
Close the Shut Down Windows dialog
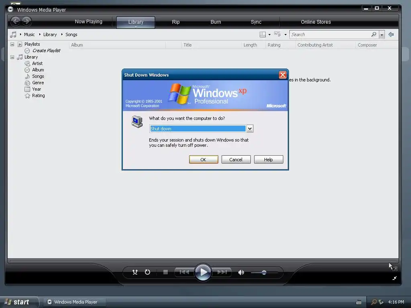click(x=283, y=75)
